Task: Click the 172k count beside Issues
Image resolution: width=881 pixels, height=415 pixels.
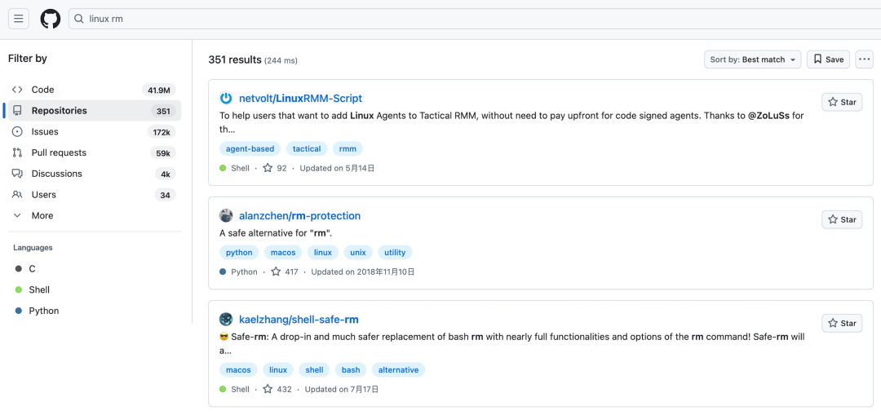Action: [162, 132]
